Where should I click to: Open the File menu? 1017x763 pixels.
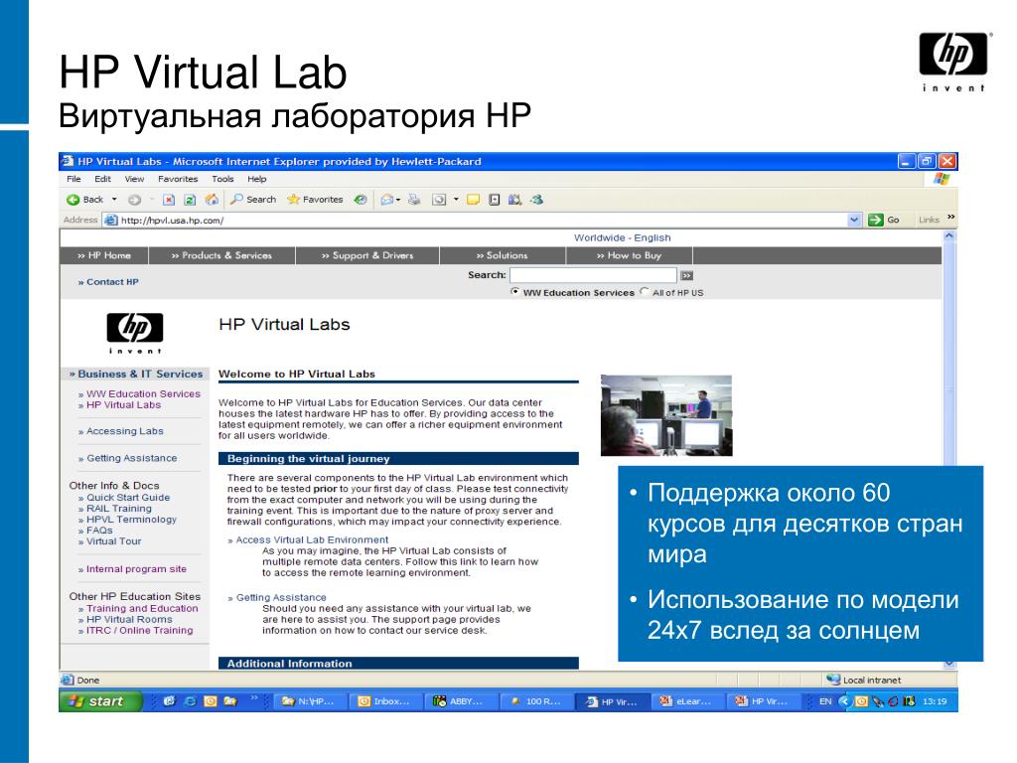point(73,179)
